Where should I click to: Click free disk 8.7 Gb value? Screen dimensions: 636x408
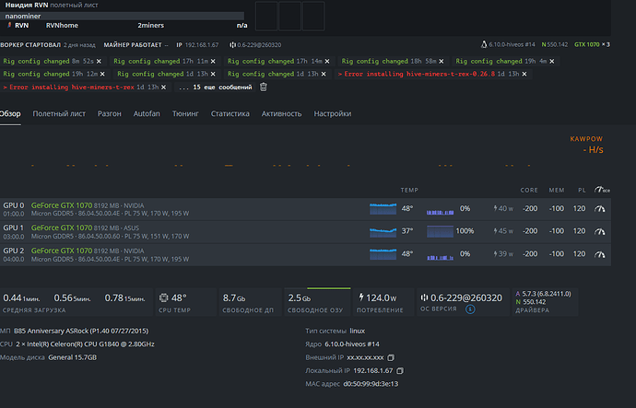[234, 298]
